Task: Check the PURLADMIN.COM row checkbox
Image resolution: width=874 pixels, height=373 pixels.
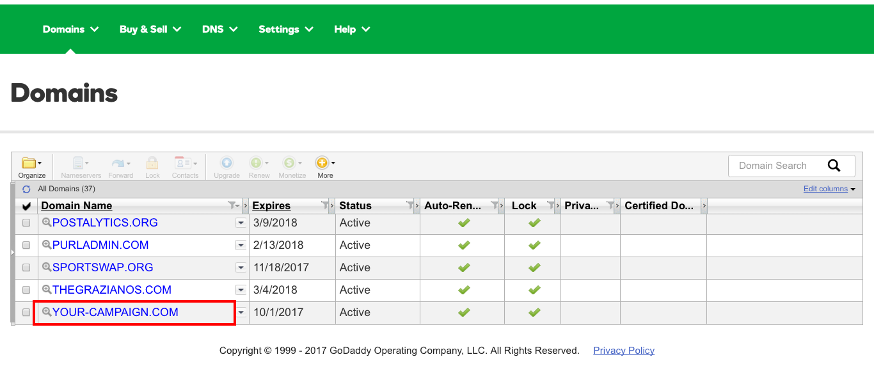Action: tap(26, 246)
